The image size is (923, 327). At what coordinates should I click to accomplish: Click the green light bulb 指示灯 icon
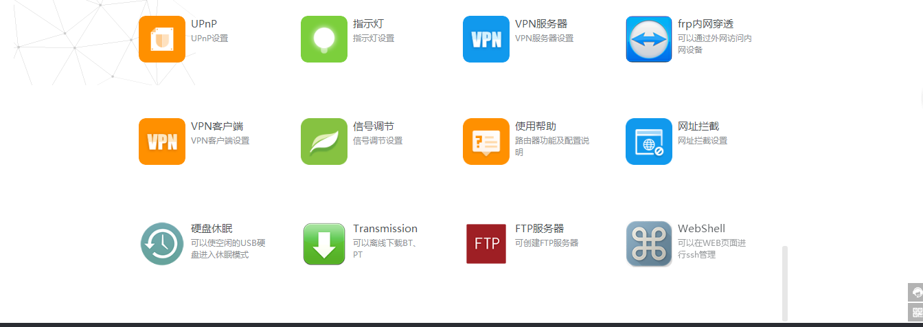324,39
